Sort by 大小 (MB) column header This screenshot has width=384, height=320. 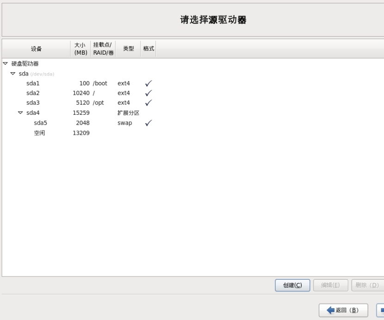pyautogui.click(x=81, y=49)
